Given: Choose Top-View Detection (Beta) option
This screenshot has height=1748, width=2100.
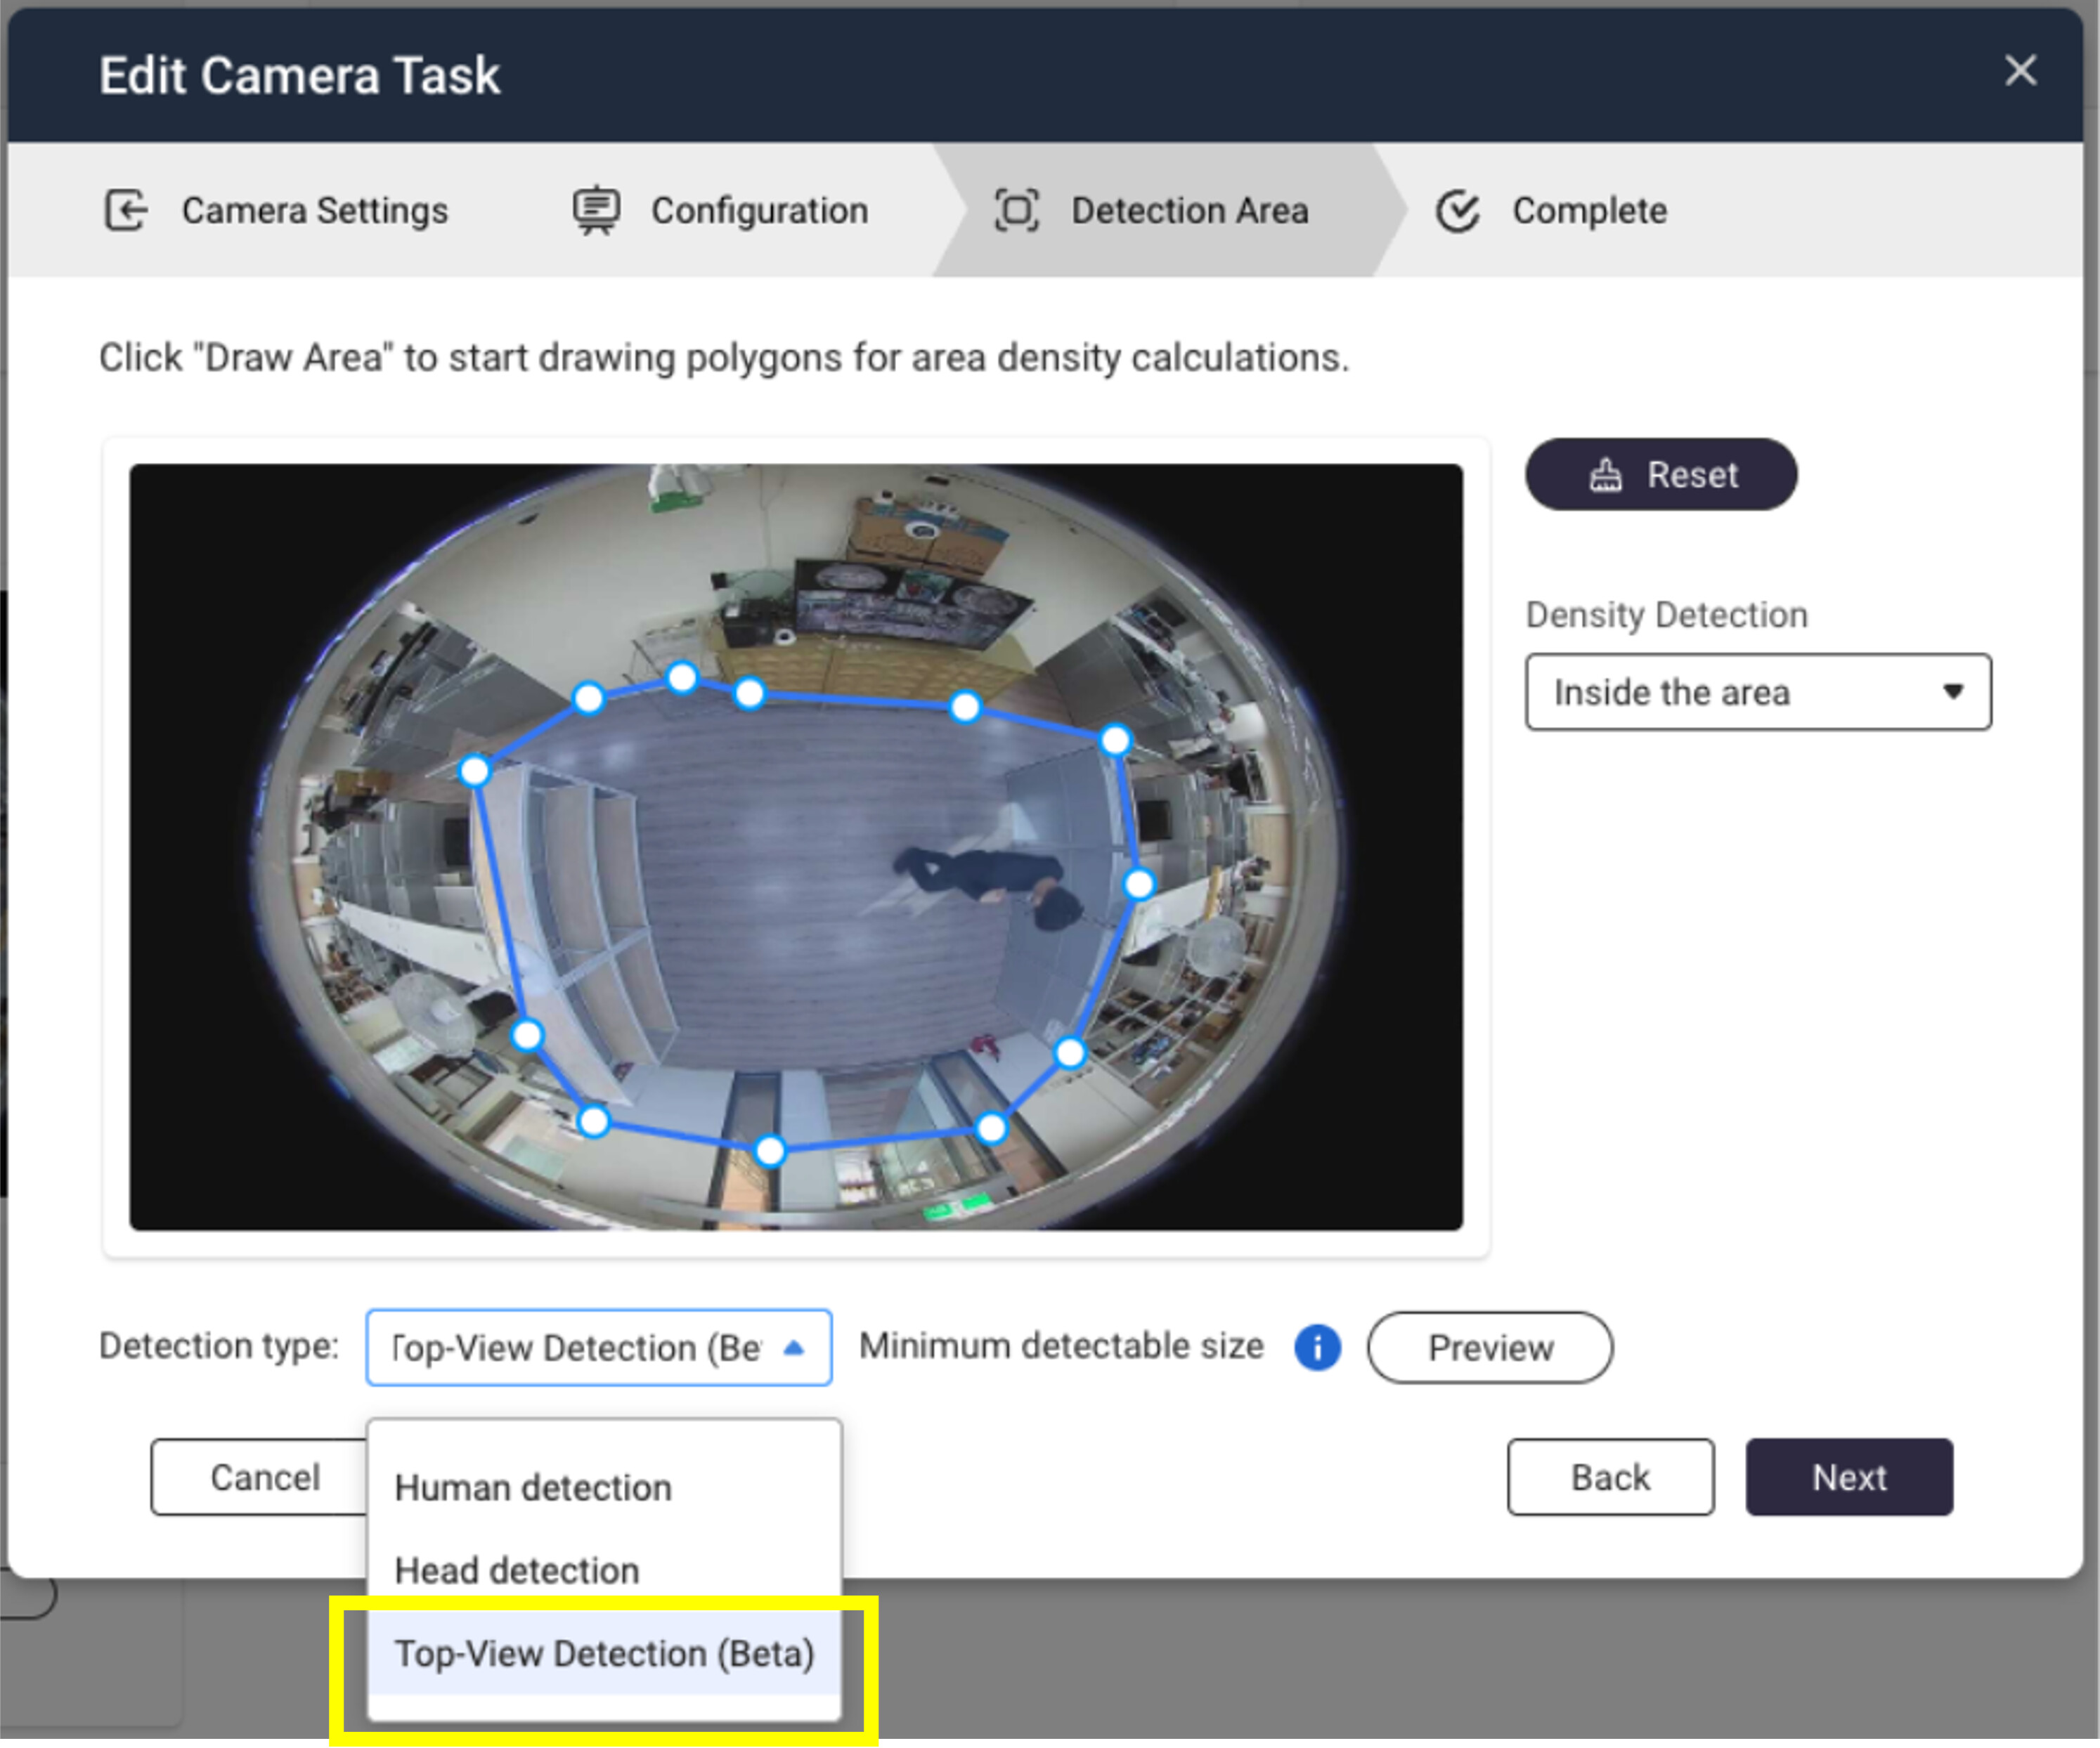Looking at the screenshot, I should tap(604, 1654).
